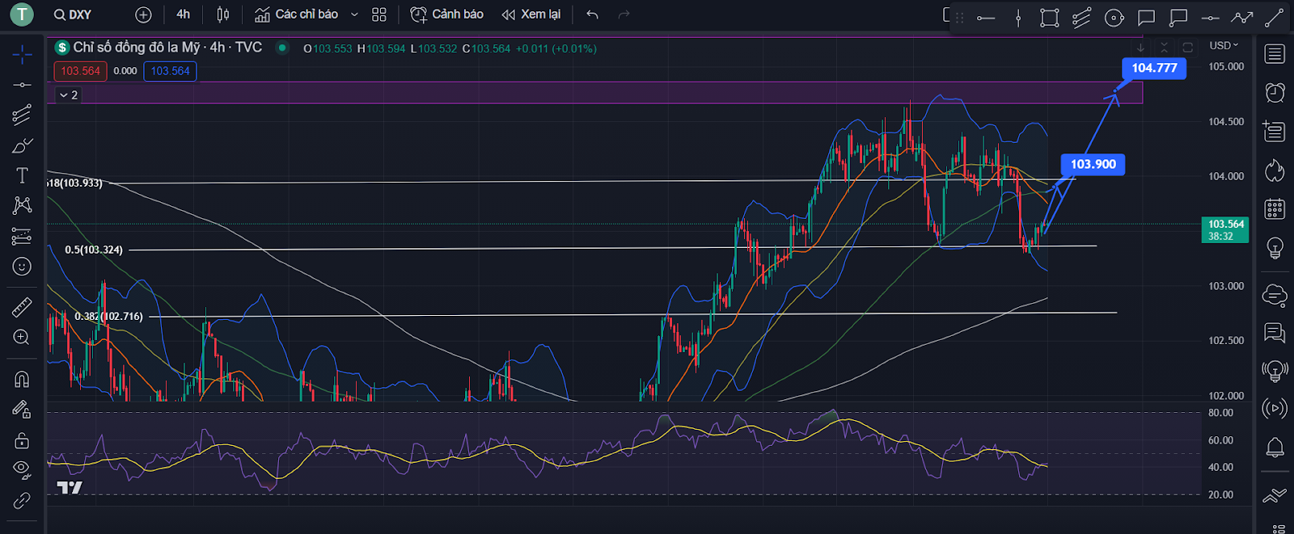Click the Cảnh báo alert button
Viewport: 1294px width, 534px height.
click(447, 15)
